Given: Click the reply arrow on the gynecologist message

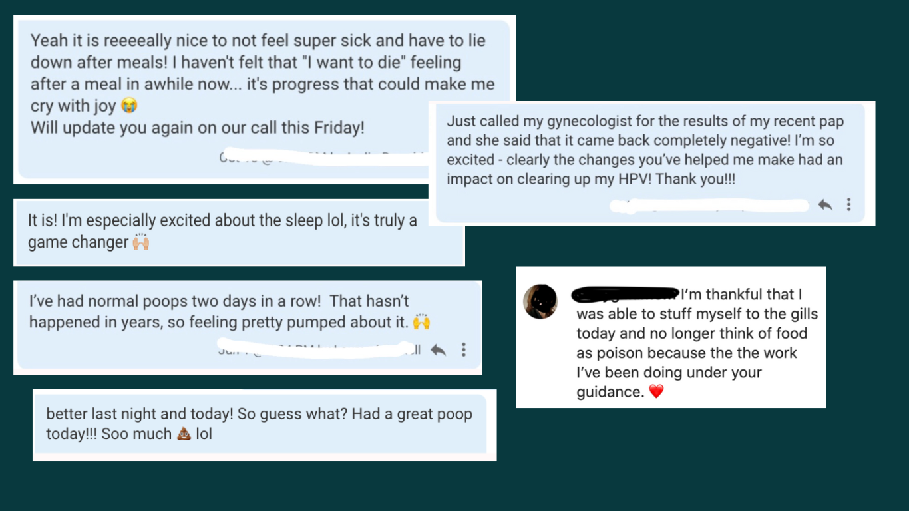Looking at the screenshot, I should (x=825, y=205).
